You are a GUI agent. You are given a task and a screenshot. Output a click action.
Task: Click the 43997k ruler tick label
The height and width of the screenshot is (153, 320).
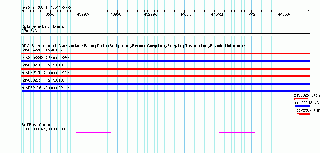83,15
